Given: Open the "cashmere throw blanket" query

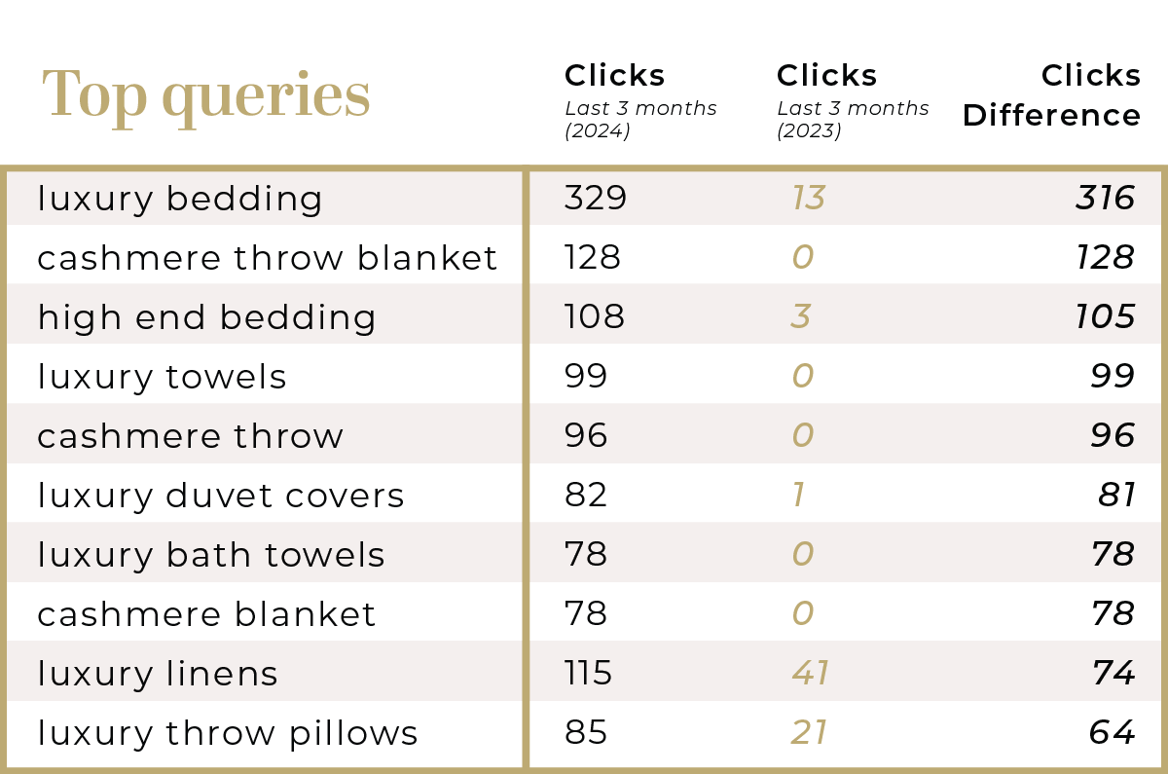Looking at the screenshot, I should 267,258.
